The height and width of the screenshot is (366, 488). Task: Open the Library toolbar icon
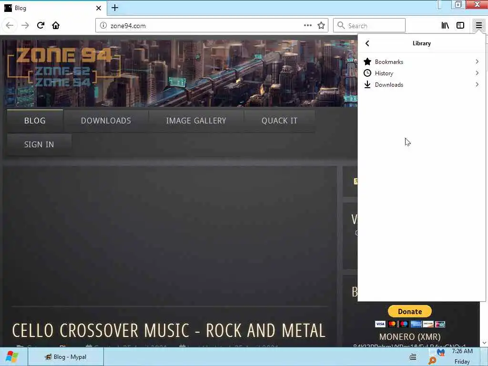[445, 26]
